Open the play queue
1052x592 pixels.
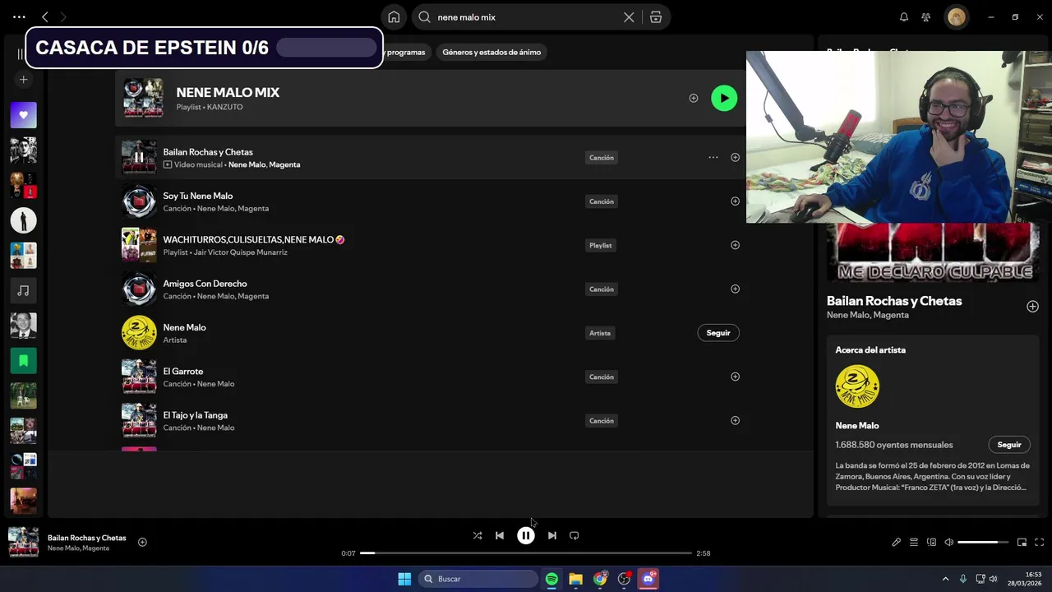click(914, 542)
